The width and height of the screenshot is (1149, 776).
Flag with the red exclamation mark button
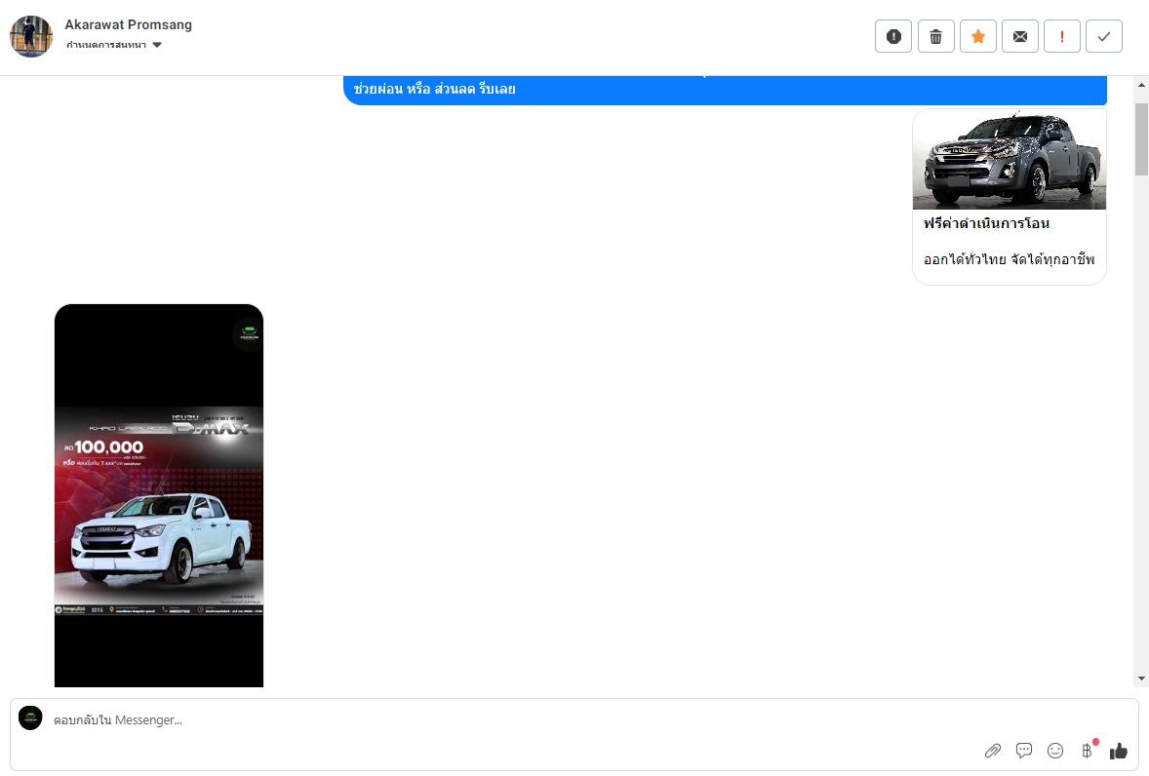click(1062, 37)
